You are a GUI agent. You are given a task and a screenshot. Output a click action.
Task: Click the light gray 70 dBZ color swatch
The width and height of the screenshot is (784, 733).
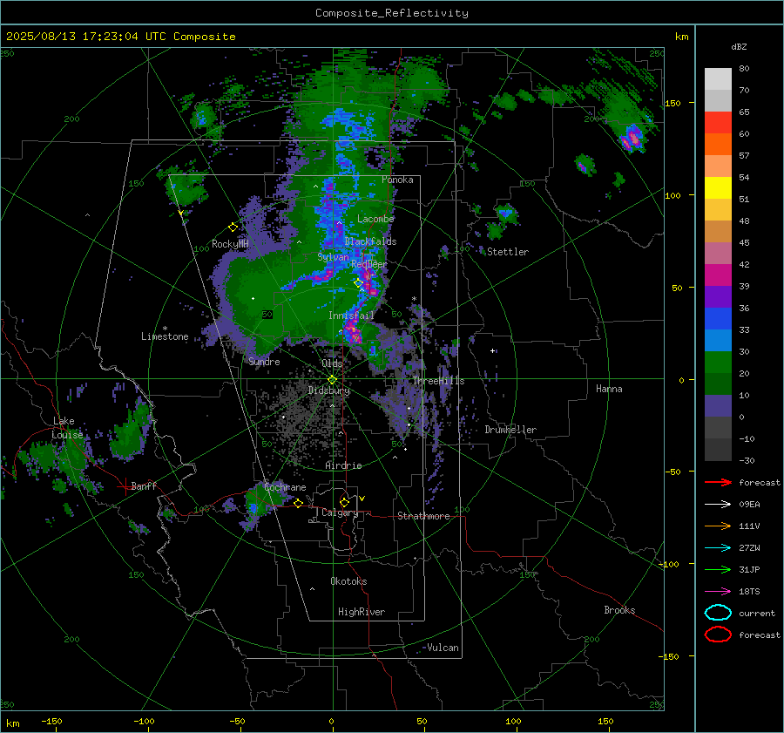click(718, 79)
